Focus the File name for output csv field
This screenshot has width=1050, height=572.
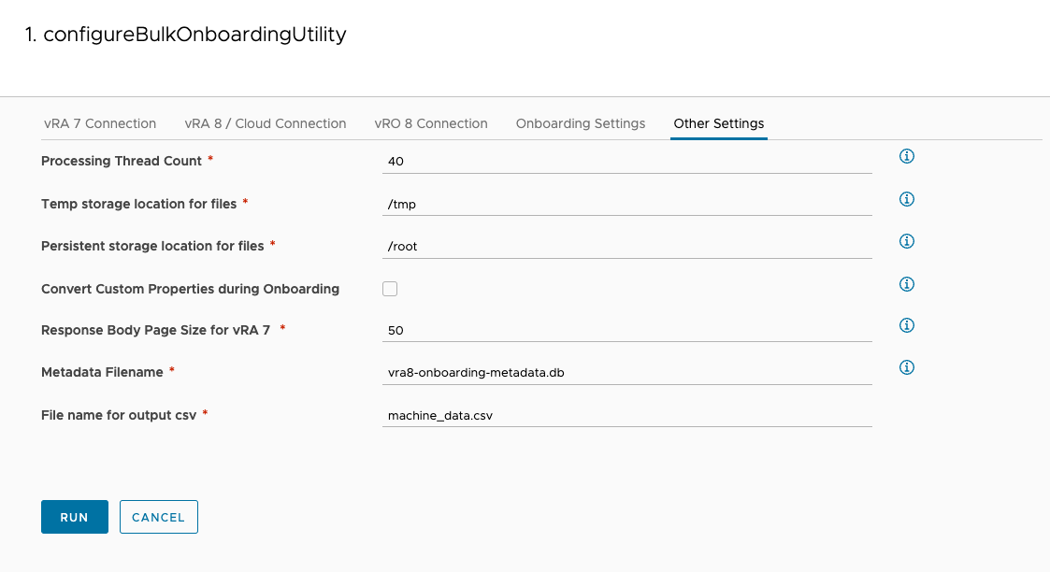(x=626, y=416)
